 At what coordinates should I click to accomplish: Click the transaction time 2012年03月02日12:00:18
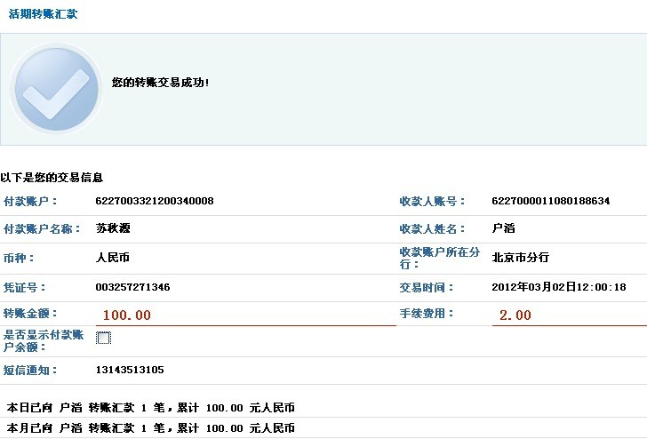tap(558, 287)
